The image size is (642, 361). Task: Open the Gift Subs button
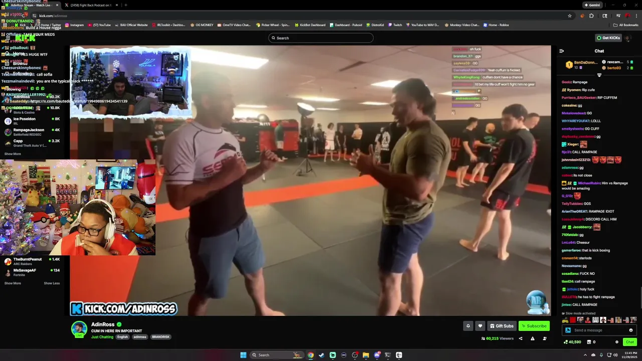coord(502,326)
